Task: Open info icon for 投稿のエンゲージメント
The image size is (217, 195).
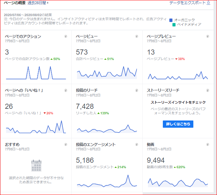Action: coord(136,145)
